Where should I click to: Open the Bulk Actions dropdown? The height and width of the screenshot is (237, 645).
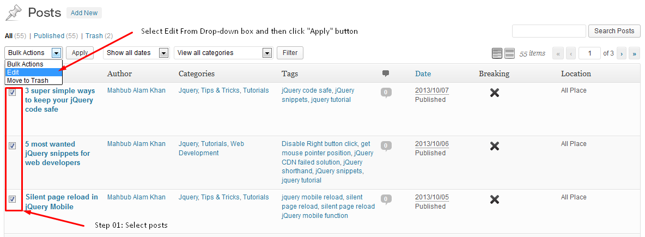(x=34, y=53)
